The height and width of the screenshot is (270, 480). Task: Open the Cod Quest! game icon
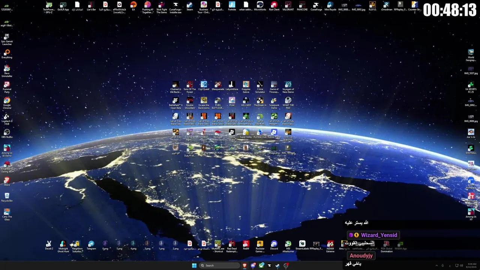pyautogui.click(x=204, y=86)
